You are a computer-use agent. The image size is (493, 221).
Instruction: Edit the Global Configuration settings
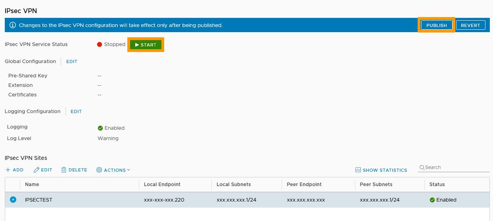[x=72, y=61]
